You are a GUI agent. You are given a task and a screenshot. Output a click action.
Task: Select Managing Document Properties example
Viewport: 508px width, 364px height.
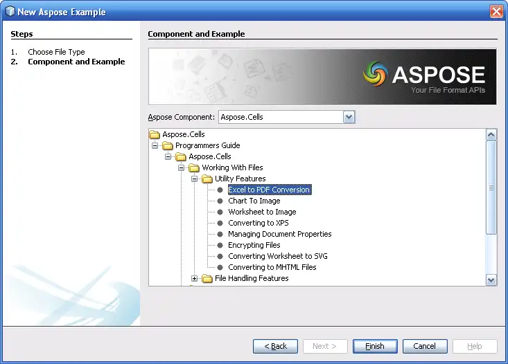(x=279, y=234)
